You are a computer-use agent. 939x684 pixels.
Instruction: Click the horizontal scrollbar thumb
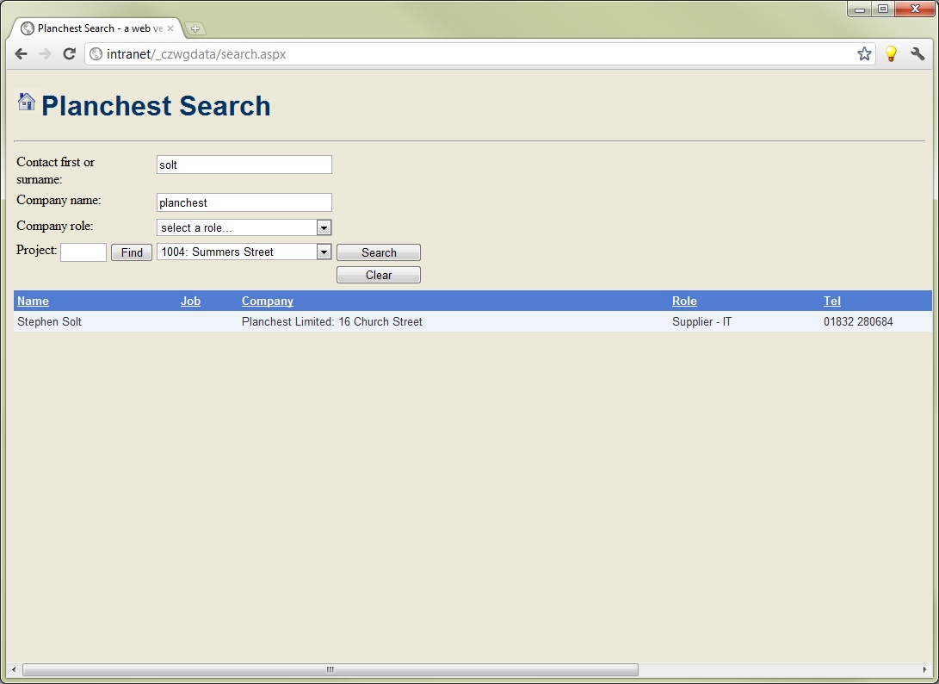(x=330, y=669)
